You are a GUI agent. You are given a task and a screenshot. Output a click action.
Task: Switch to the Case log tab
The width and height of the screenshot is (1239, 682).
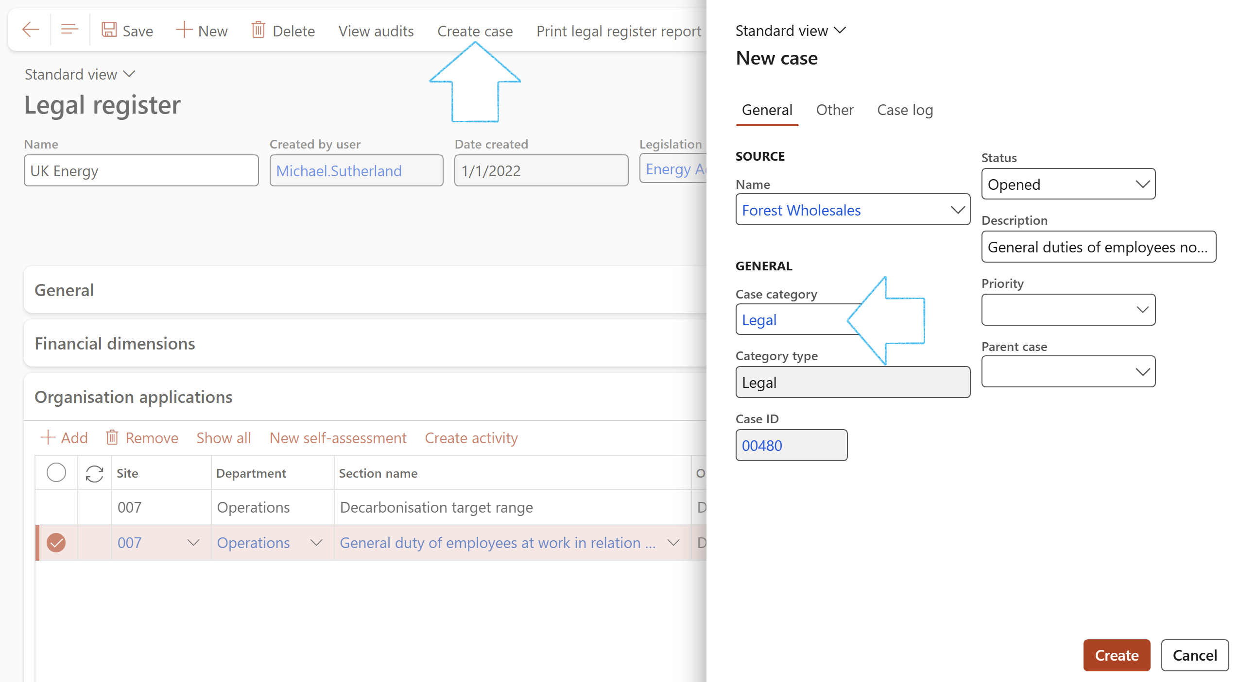pyautogui.click(x=905, y=110)
